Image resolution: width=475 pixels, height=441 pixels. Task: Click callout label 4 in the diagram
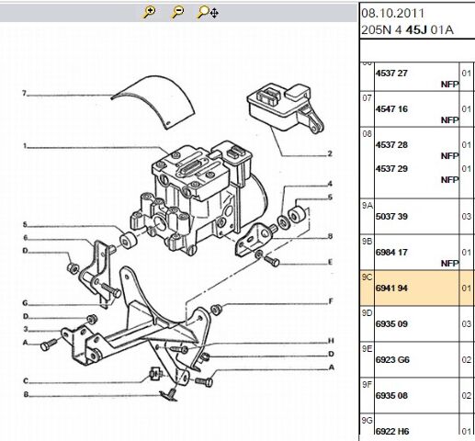(330, 184)
